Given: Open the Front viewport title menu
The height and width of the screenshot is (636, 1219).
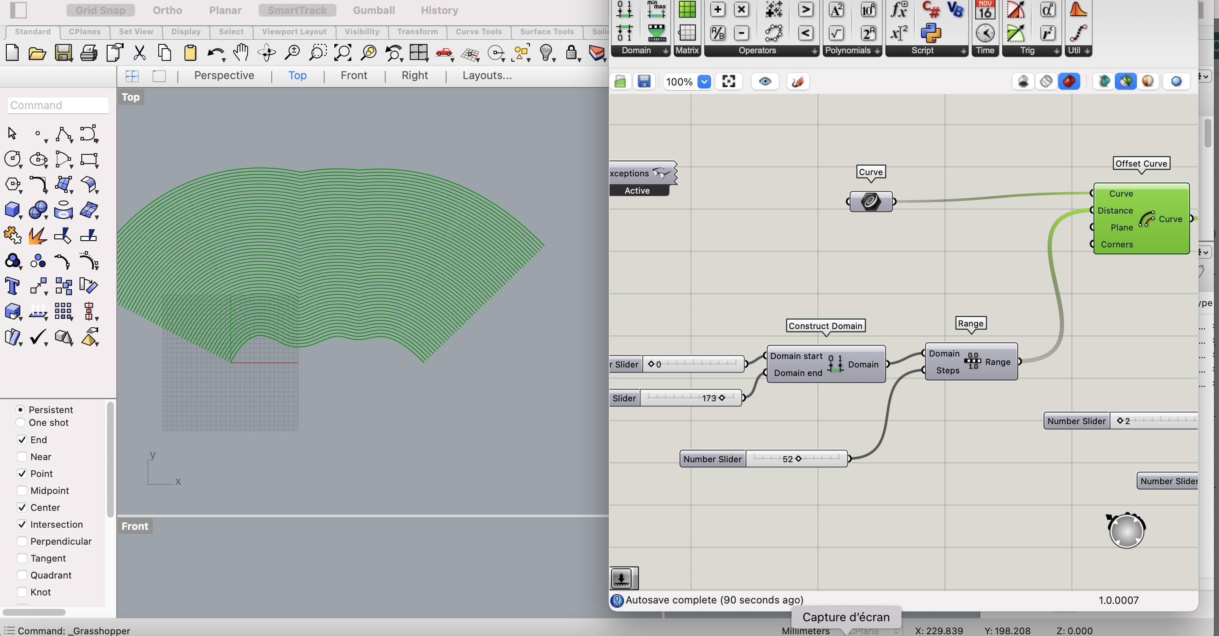Looking at the screenshot, I should [x=135, y=526].
